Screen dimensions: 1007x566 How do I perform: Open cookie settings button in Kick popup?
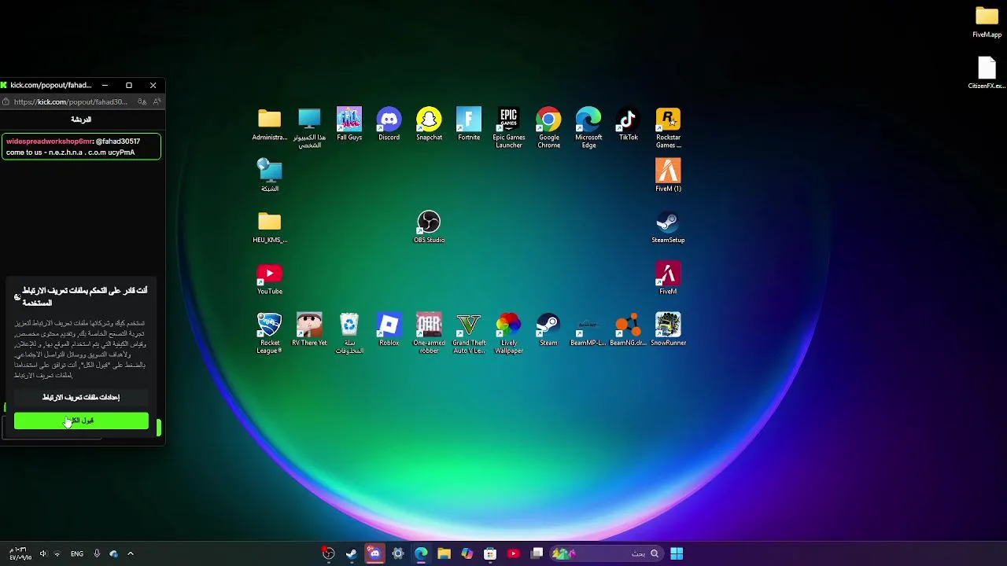81,397
